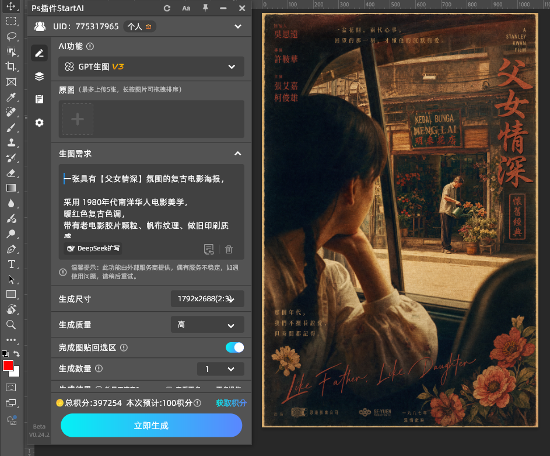Open the 生成质量 高 dropdown
550x456 pixels.
207,325
